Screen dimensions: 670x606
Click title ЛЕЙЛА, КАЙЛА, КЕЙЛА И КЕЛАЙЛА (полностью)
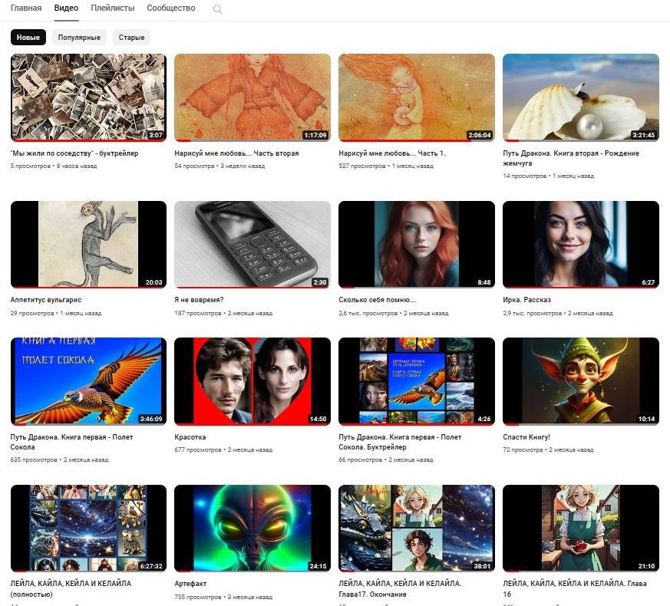(x=71, y=588)
